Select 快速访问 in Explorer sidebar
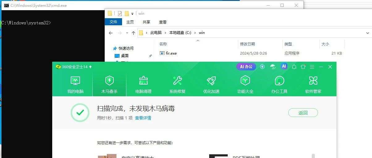 click(126, 48)
